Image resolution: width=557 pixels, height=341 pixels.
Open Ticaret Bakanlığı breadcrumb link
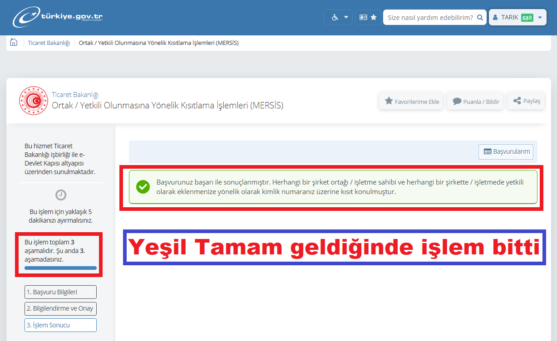click(49, 43)
